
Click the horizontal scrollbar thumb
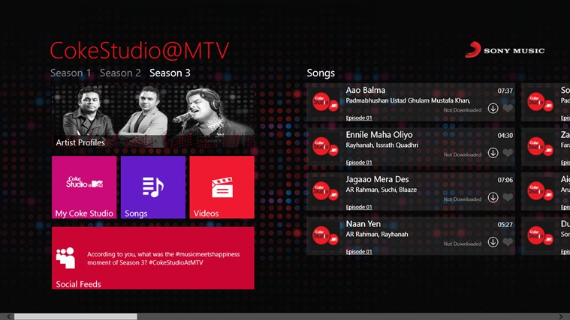pyautogui.click(x=76, y=317)
